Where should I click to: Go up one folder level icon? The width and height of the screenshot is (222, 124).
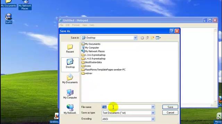[x=147, y=38]
